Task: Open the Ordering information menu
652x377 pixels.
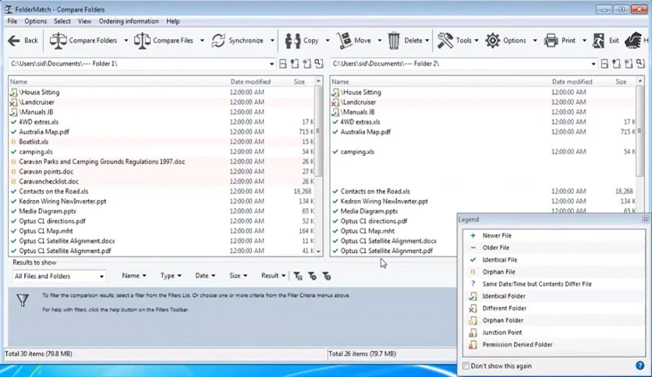Action: pos(129,21)
